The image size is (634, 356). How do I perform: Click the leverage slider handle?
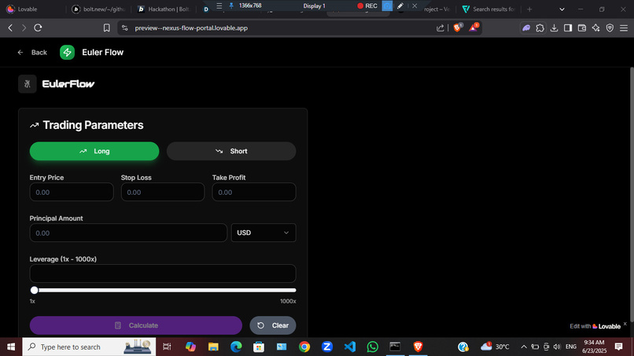point(35,290)
